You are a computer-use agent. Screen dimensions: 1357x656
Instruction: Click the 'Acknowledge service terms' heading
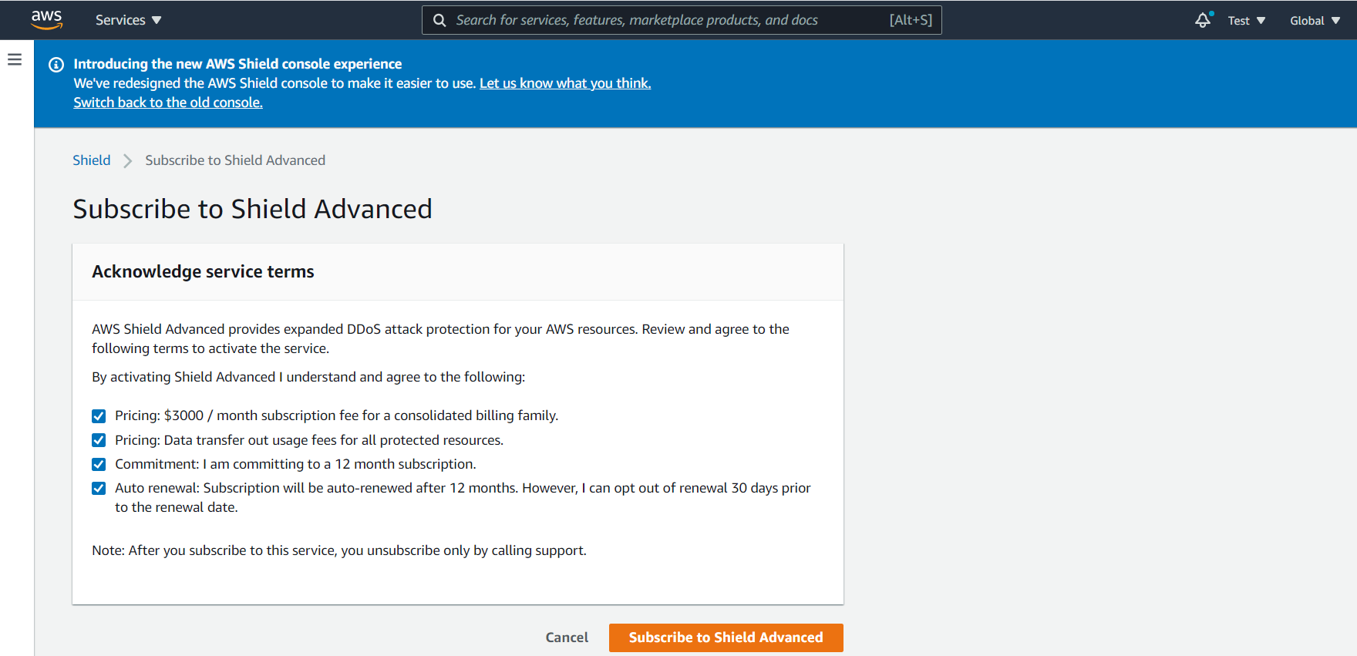click(203, 271)
